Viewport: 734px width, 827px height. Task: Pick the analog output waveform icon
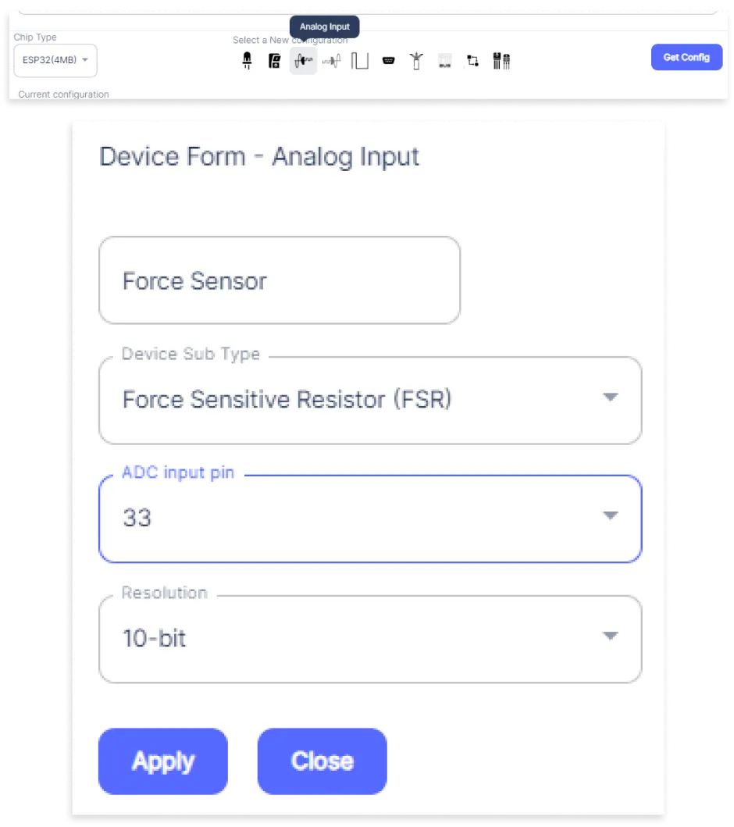332,61
